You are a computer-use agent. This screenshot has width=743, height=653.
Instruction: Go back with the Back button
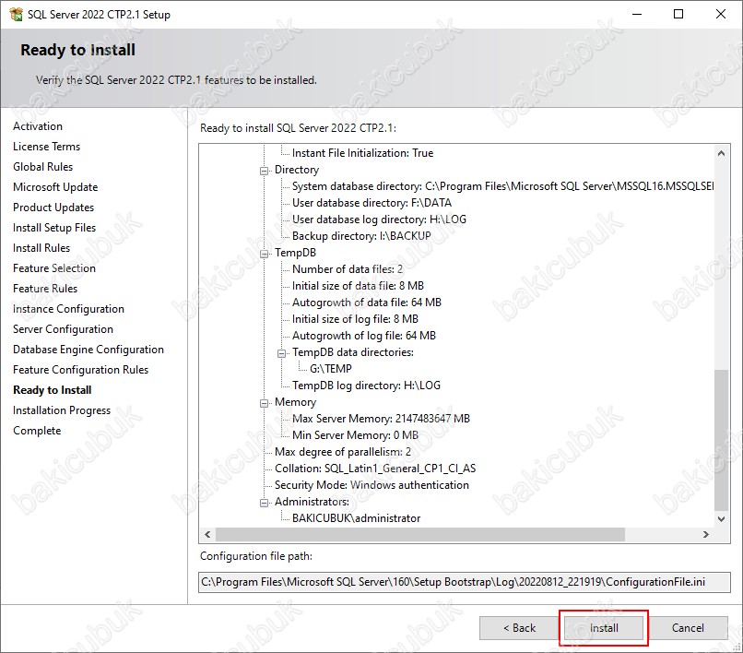click(519, 628)
